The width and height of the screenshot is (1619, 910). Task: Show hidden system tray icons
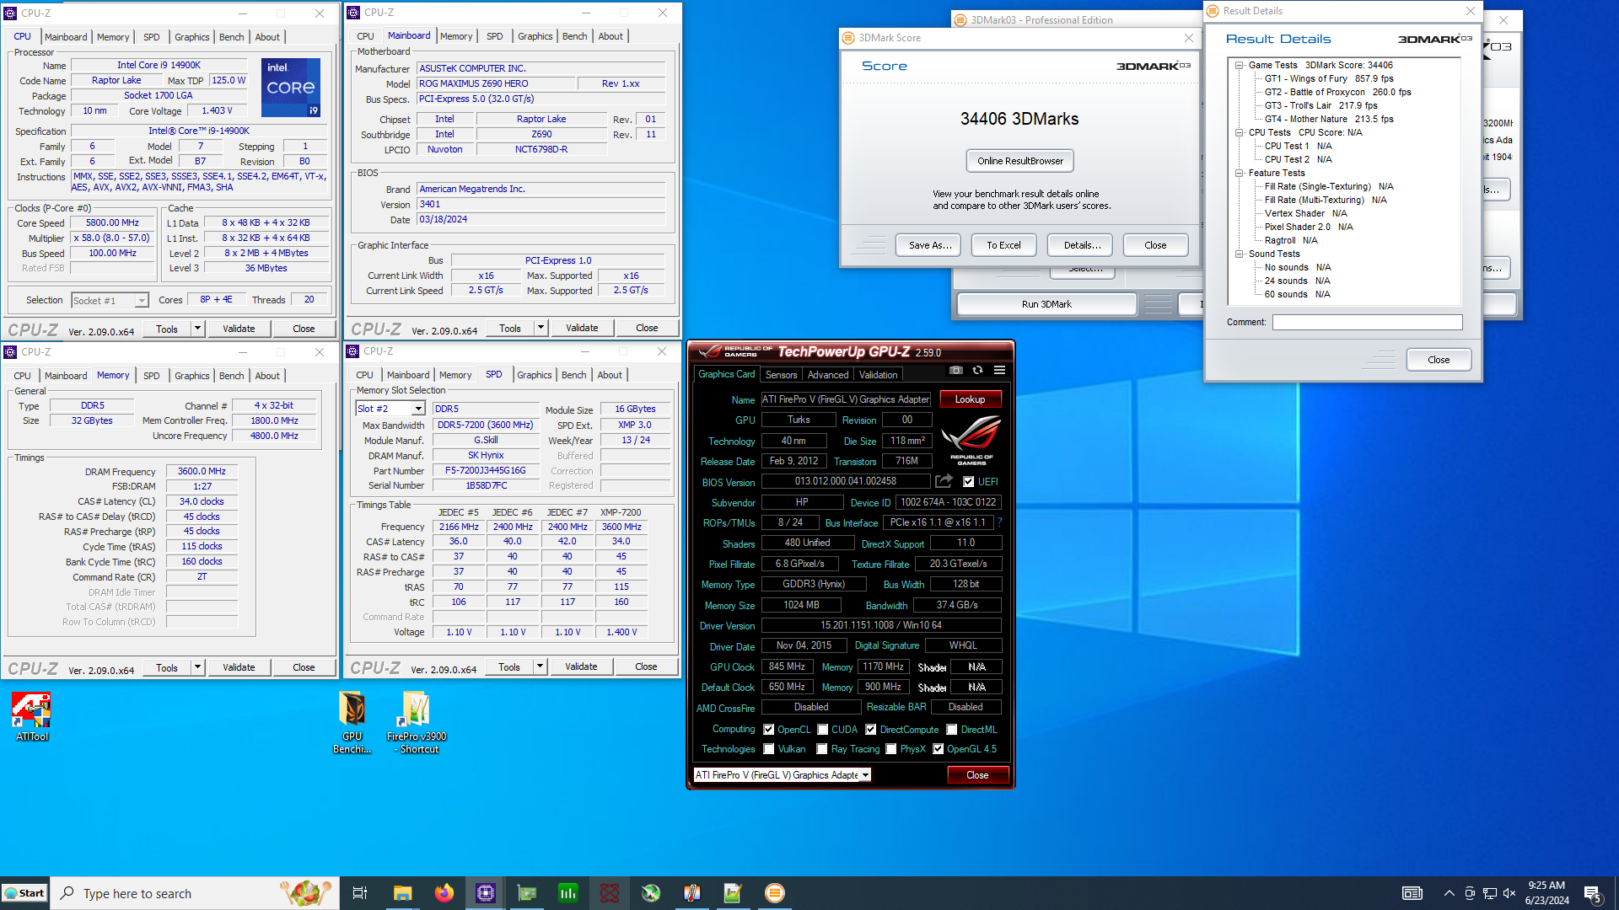1449,893
